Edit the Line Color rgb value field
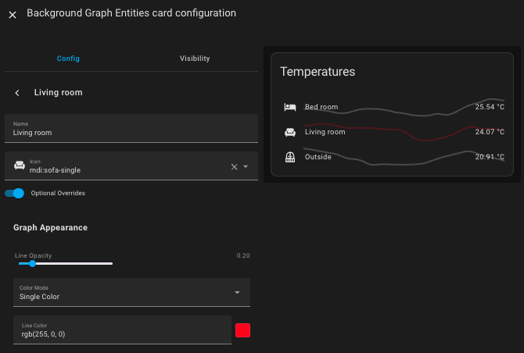524x353 pixels. point(122,330)
